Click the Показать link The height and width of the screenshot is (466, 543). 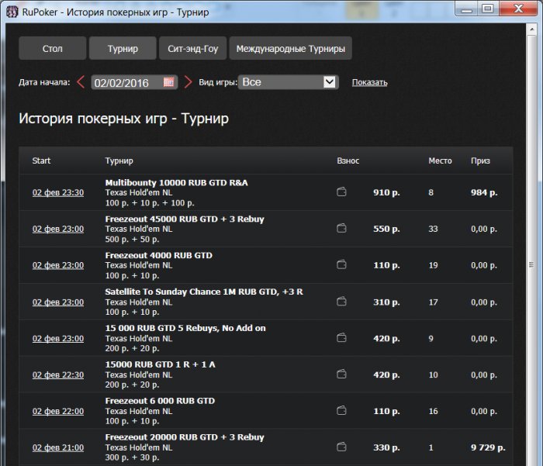369,82
